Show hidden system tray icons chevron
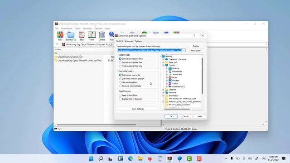Screen dimensions: 290x163 (226, 158)
